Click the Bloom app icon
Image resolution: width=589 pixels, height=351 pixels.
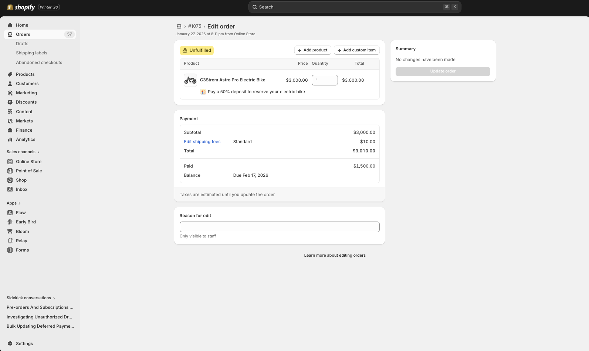pos(10,232)
